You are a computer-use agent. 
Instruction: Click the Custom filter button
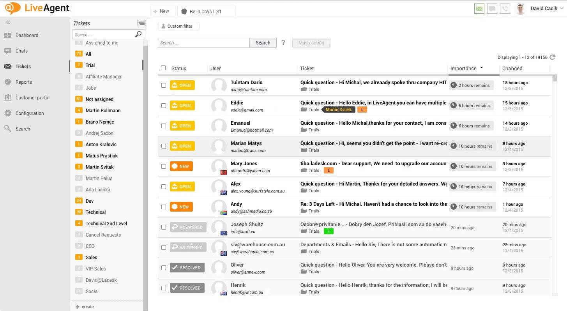[x=178, y=26]
